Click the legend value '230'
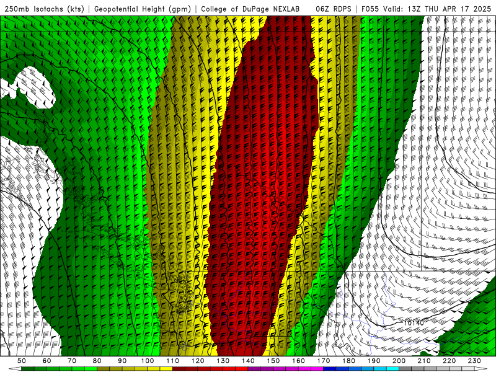Viewport: 496px width, 372px height. point(474,361)
